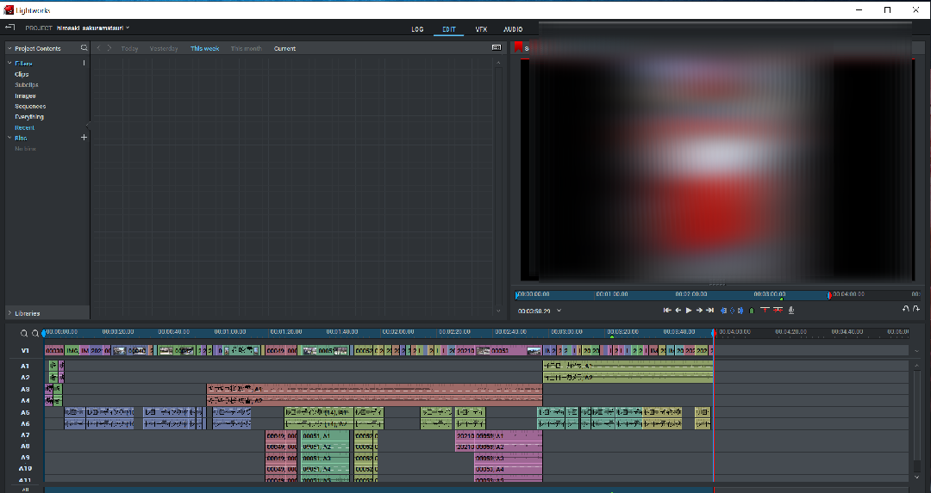Add a new bin with the plus icon
The image size is (931, 493).
84,138
